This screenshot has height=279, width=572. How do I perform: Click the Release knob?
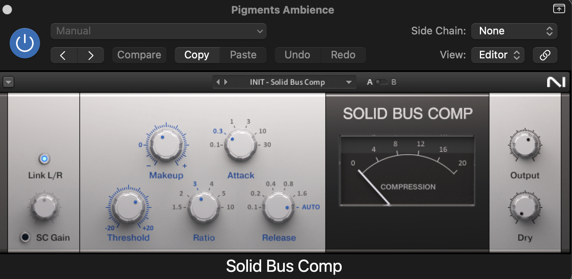tap(278, 207)
